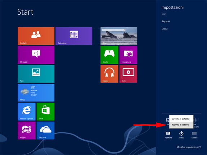The image size is (207, 155).
Task: Click the brightness icon in settings panel
Action: 195,120
